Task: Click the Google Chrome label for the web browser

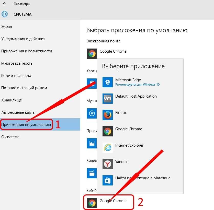Action: tap(113, 201)
